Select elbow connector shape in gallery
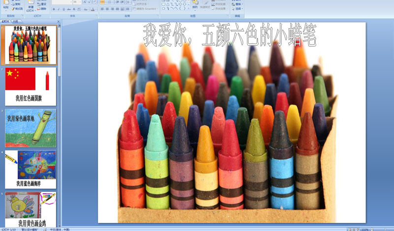The width and height of the screenshot is (394, 231). [172, 4]
